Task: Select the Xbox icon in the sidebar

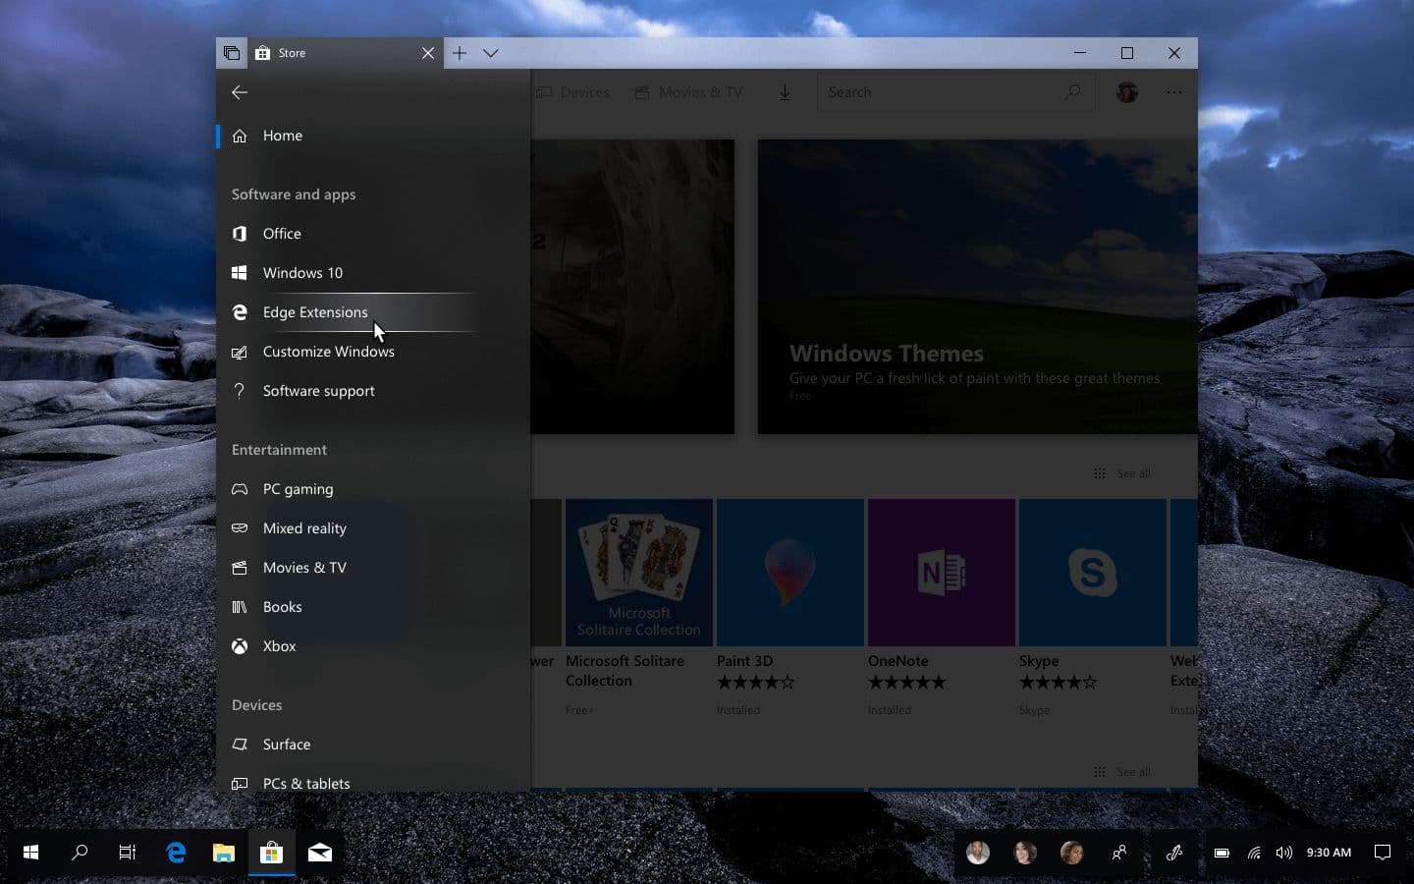Action: [x=240, y=646]
